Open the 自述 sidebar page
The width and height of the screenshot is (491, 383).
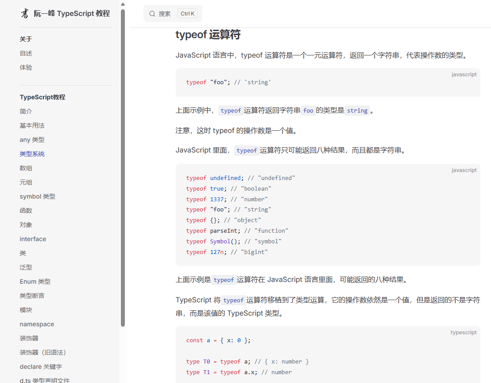point(26,53)
